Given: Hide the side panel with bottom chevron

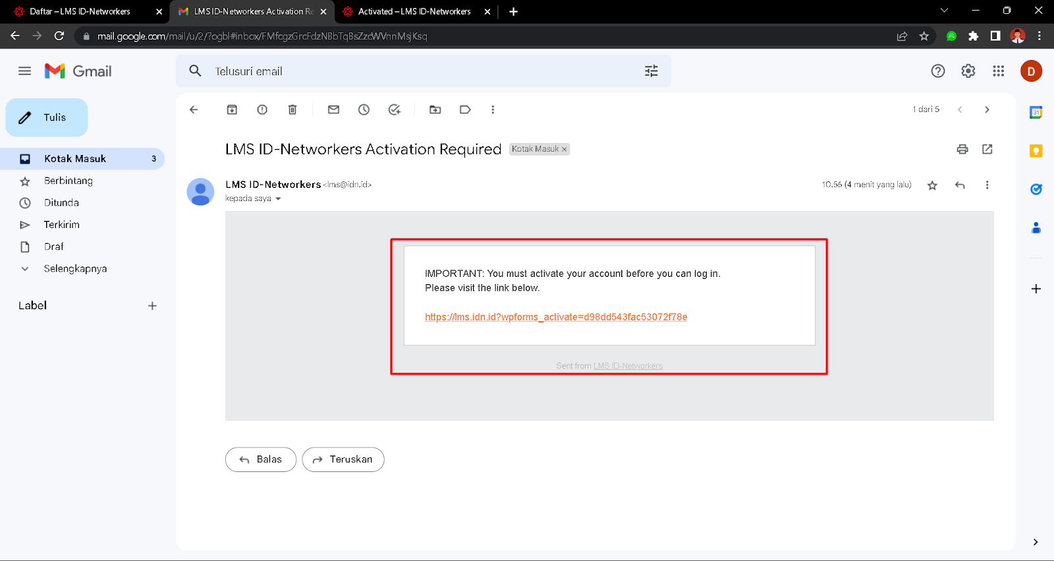Looking at the screenshot, I should tap(1036, 542).
